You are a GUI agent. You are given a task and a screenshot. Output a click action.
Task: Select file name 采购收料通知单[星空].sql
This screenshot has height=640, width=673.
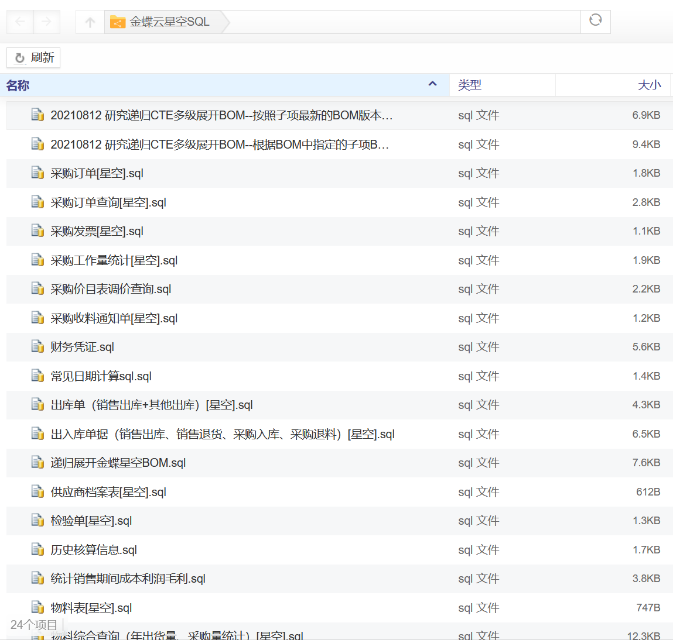tap(114, 318)
